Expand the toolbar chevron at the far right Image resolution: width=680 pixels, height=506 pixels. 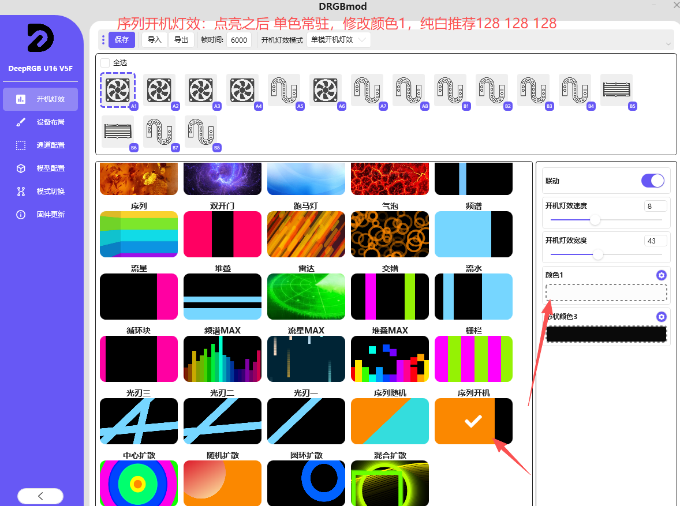coord(668,44)
